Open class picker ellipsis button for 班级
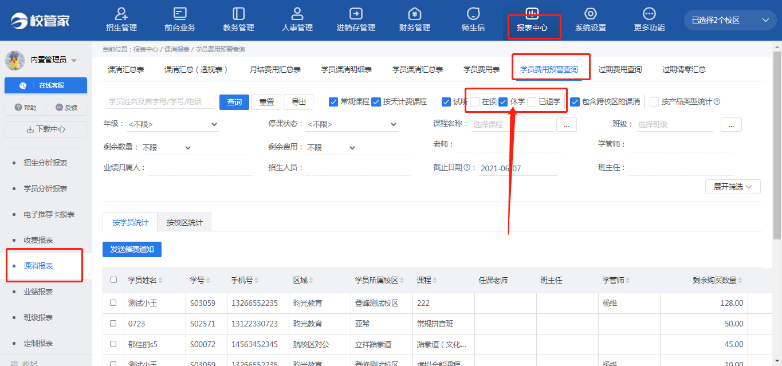The height and width of the screenshot is (366, 782). 732,124
